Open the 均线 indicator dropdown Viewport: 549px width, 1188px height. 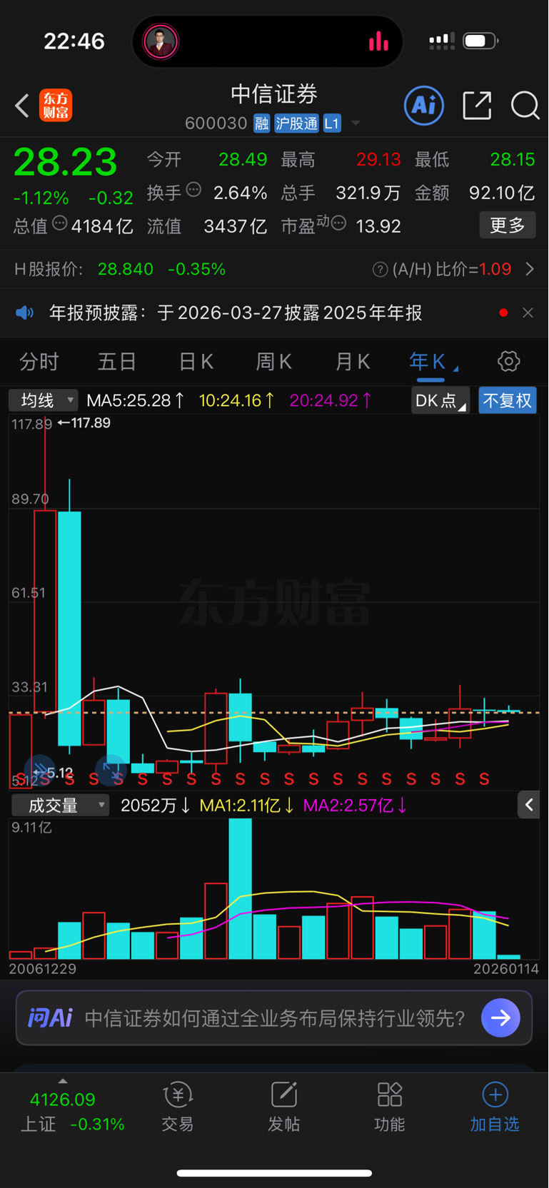43,400
